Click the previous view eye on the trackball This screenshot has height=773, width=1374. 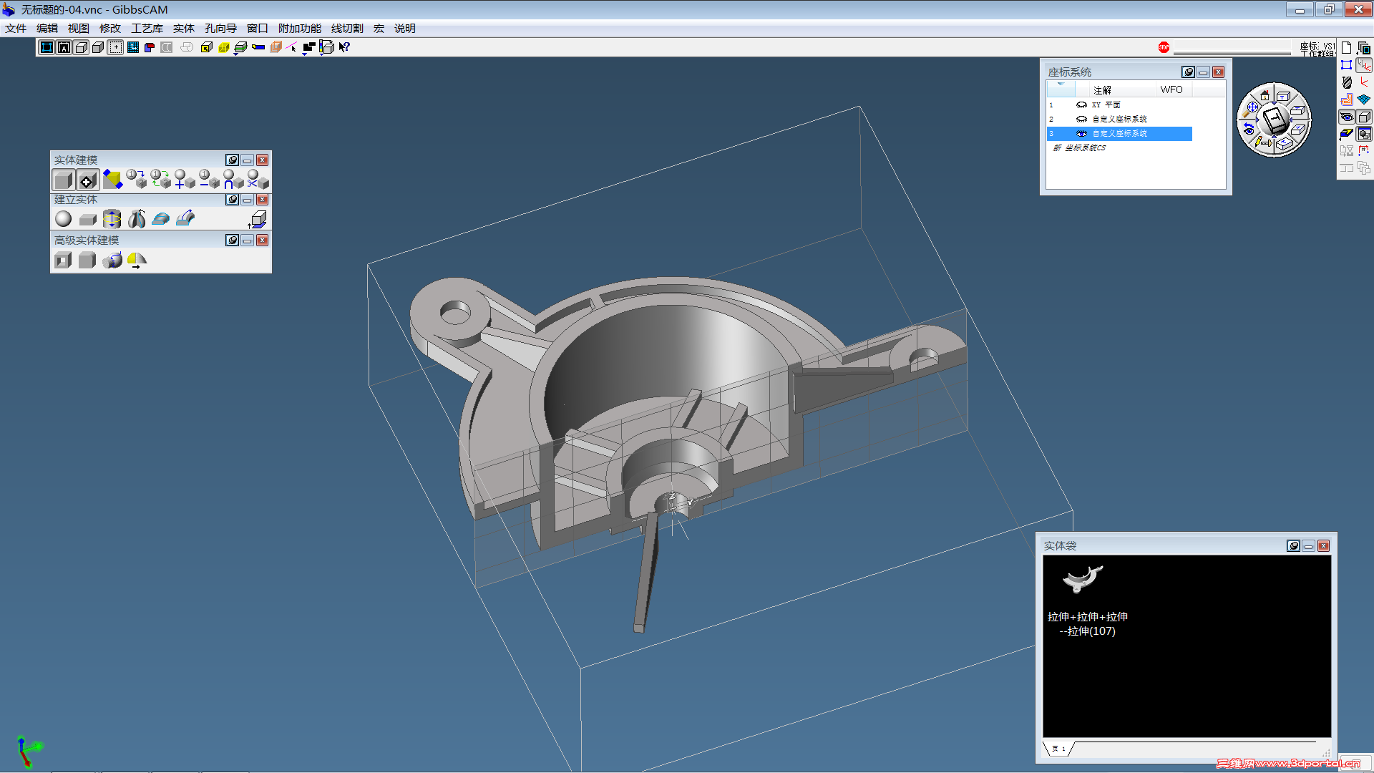coord(1249,129)
